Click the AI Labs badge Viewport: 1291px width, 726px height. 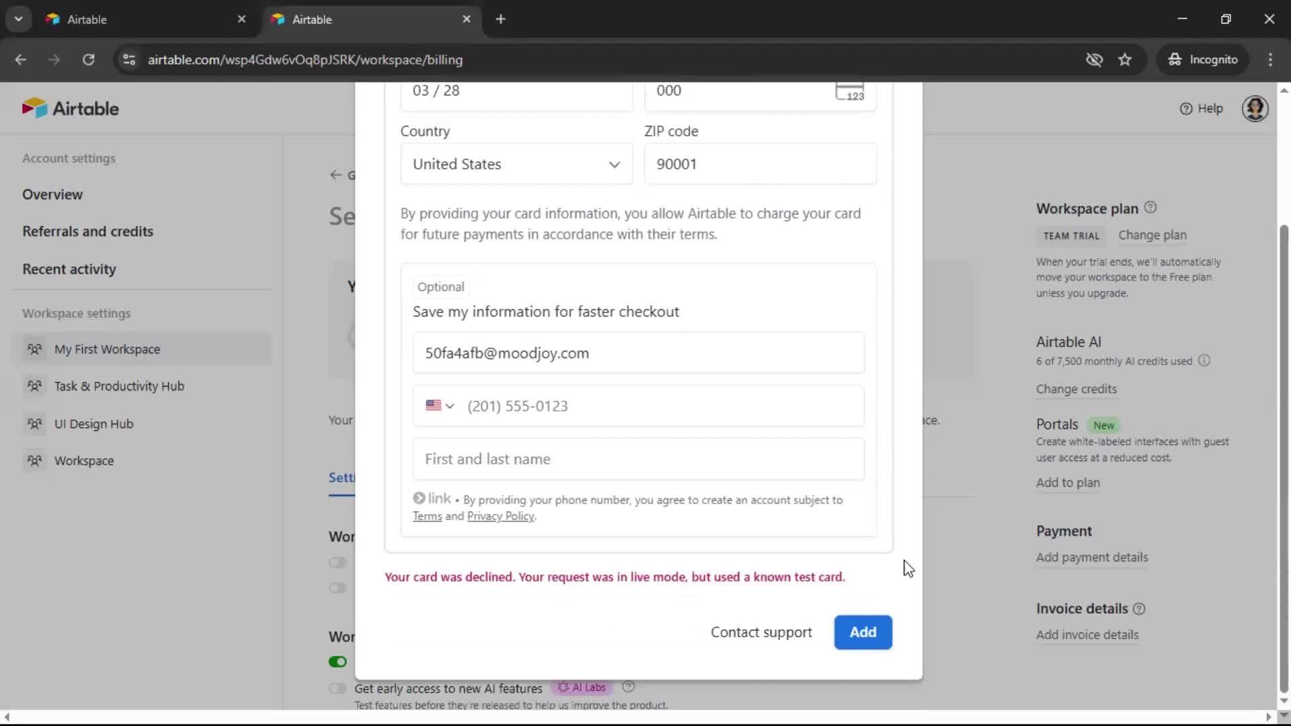(x=582, y=688)
